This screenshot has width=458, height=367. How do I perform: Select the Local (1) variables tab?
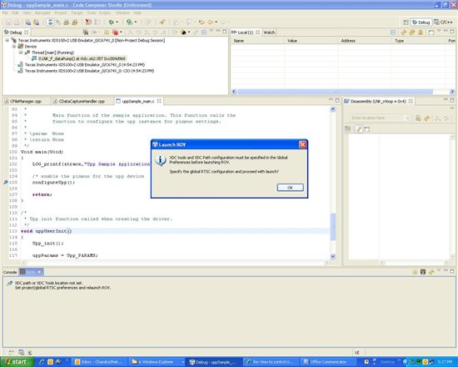tap(246, 33)
